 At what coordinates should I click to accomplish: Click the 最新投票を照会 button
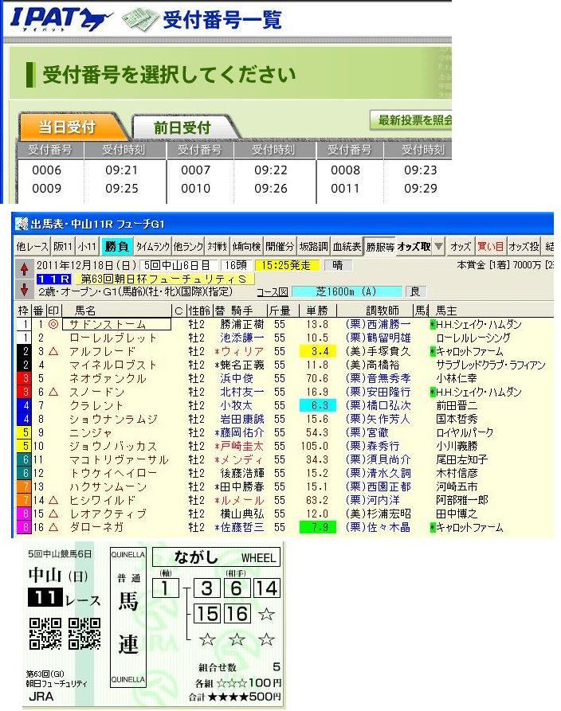(x=411, y=120)
